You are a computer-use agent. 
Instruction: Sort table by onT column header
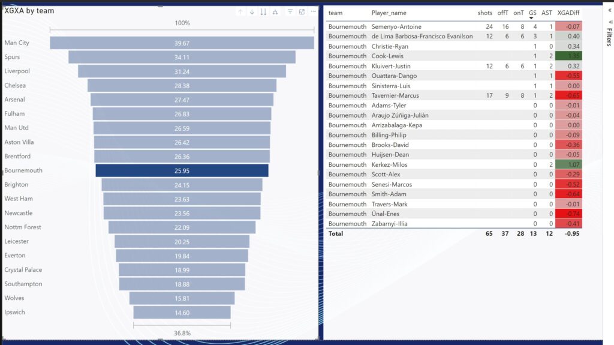tap(519, 13)
